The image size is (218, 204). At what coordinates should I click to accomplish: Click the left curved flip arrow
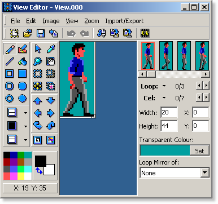38,126
